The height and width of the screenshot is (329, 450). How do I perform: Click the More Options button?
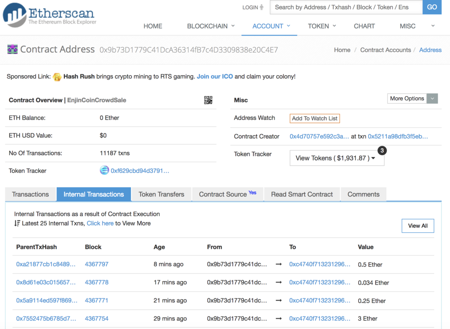[x=407, y=99]
